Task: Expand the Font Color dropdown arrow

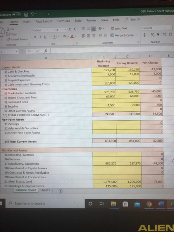Action: [x=76, y=36]
